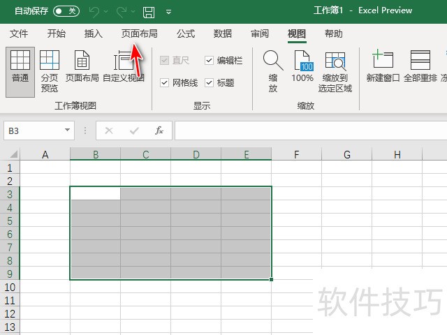
Task: Switch to 分页预览 page break preview
Action: [x=50, y=71]
